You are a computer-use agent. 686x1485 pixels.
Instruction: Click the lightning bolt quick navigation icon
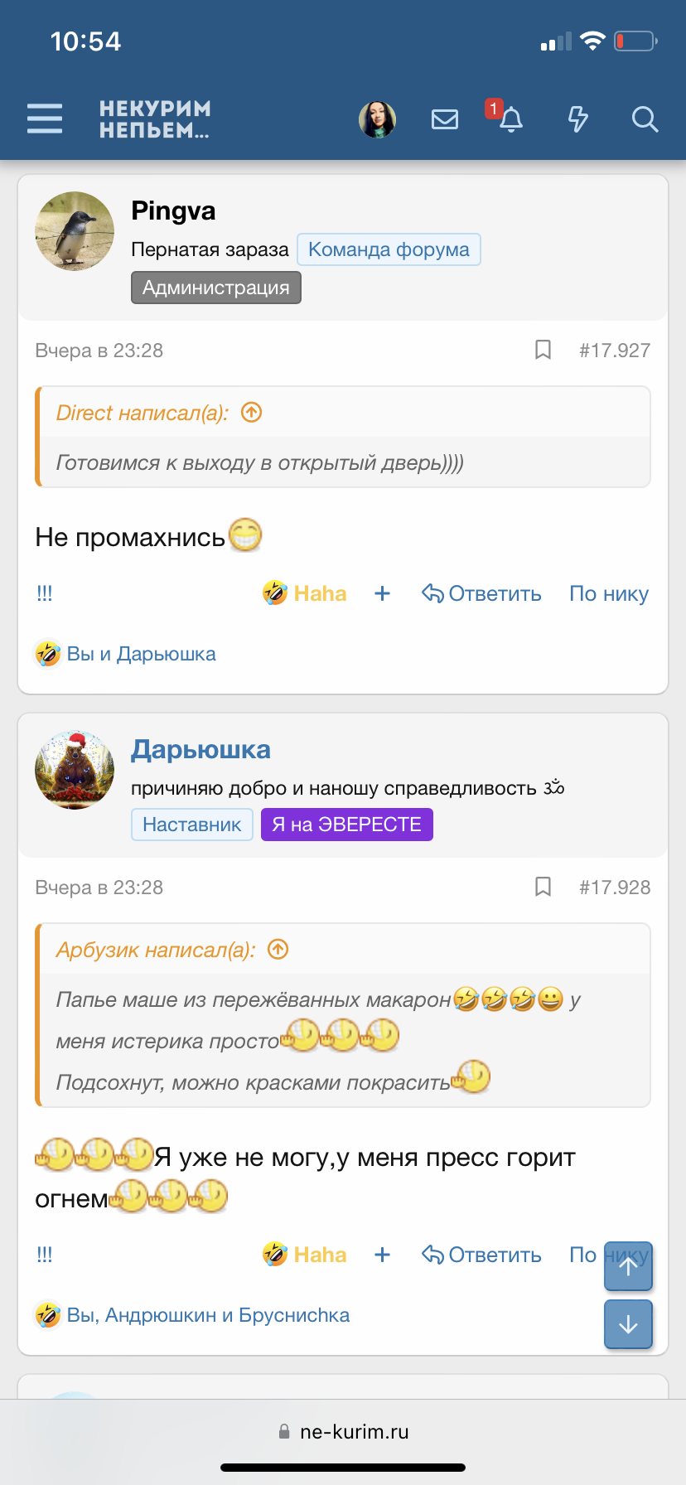pyautogui.click(x=577, y=119)
